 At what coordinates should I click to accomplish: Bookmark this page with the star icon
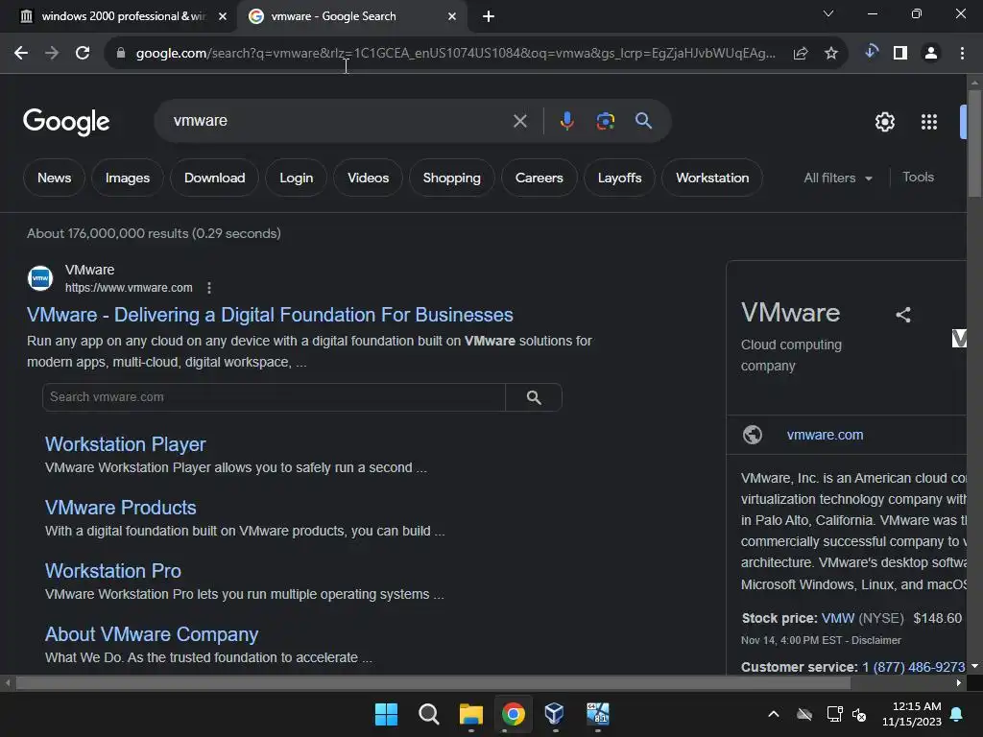pos(831,54)
